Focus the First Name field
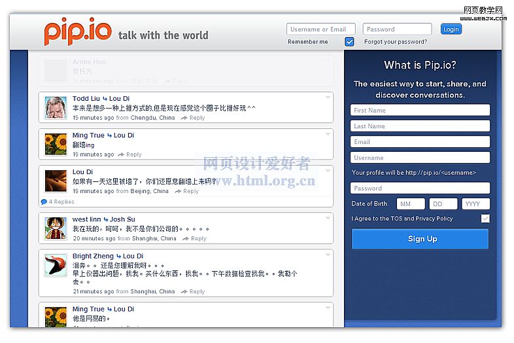 click(x=420, y=110)
